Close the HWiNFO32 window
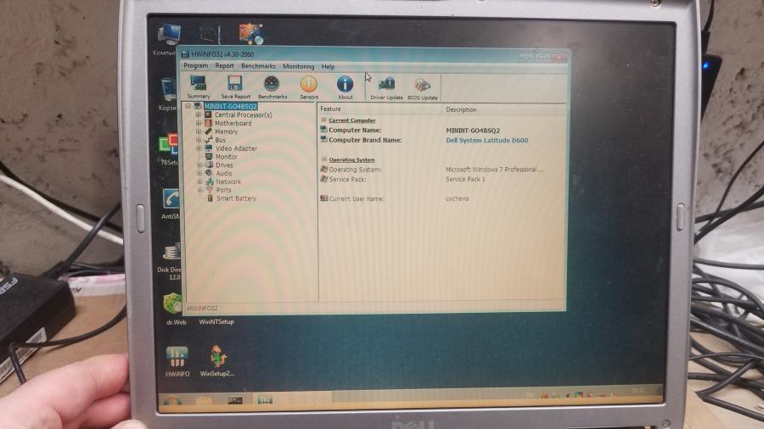This screenshot has width=764, height=429. point(559,58)
